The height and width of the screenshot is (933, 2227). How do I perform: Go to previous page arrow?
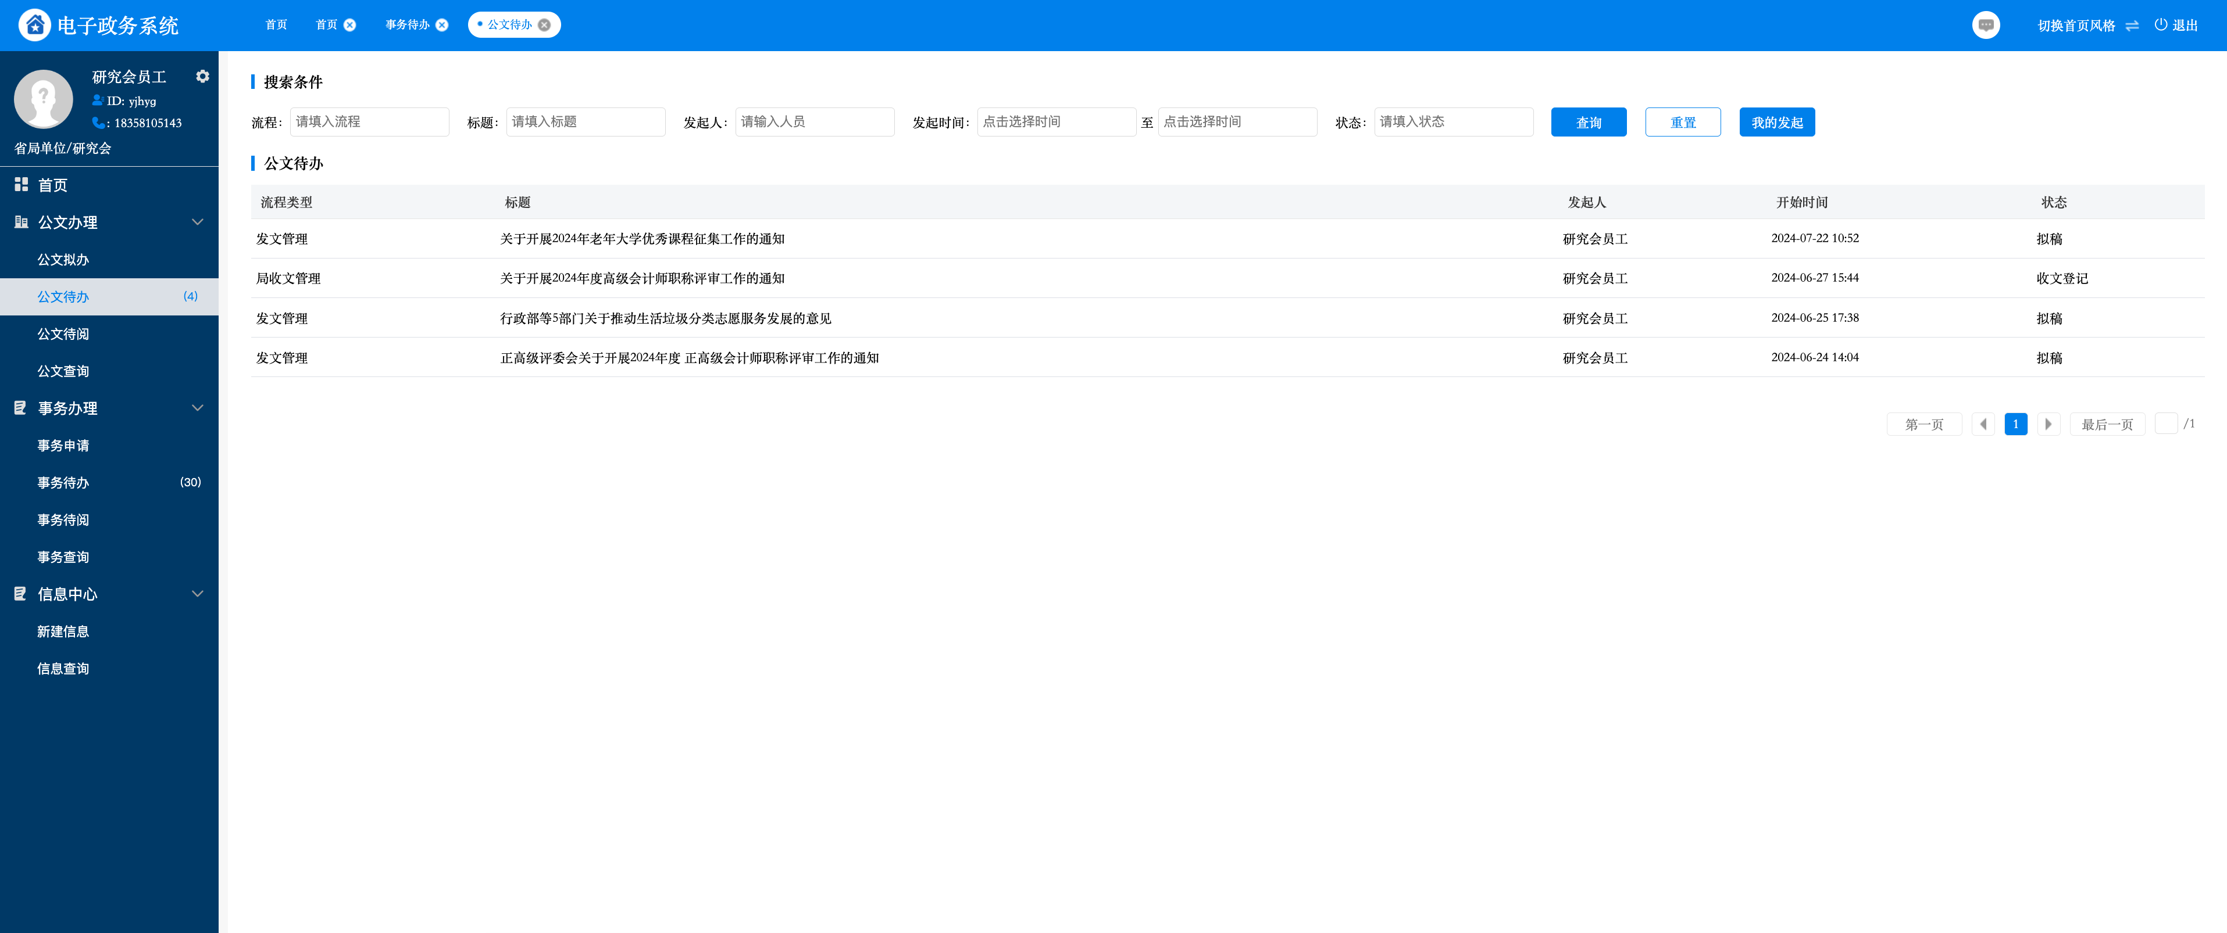pyautogui.click(x=1983, y=424)
